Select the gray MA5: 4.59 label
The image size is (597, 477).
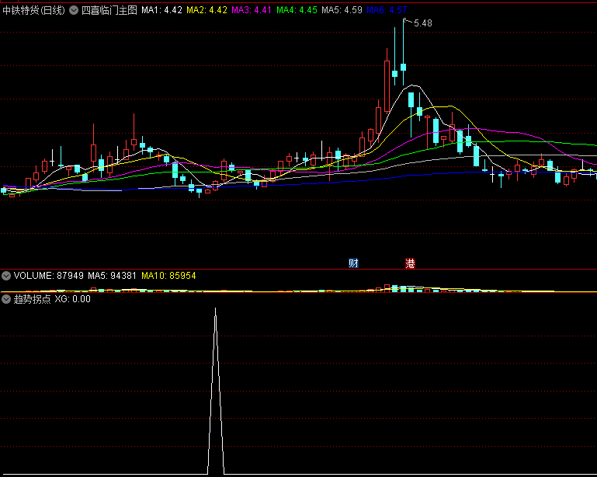[342, 10]
